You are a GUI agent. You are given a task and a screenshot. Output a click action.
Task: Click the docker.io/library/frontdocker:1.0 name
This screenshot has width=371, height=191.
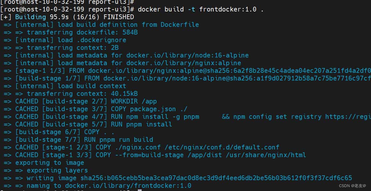128,186
